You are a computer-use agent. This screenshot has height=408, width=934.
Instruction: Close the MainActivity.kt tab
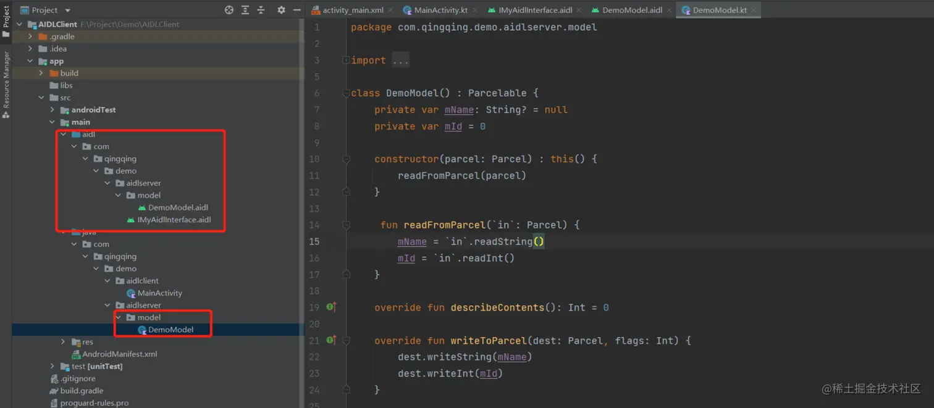click(x=474, y=10)
